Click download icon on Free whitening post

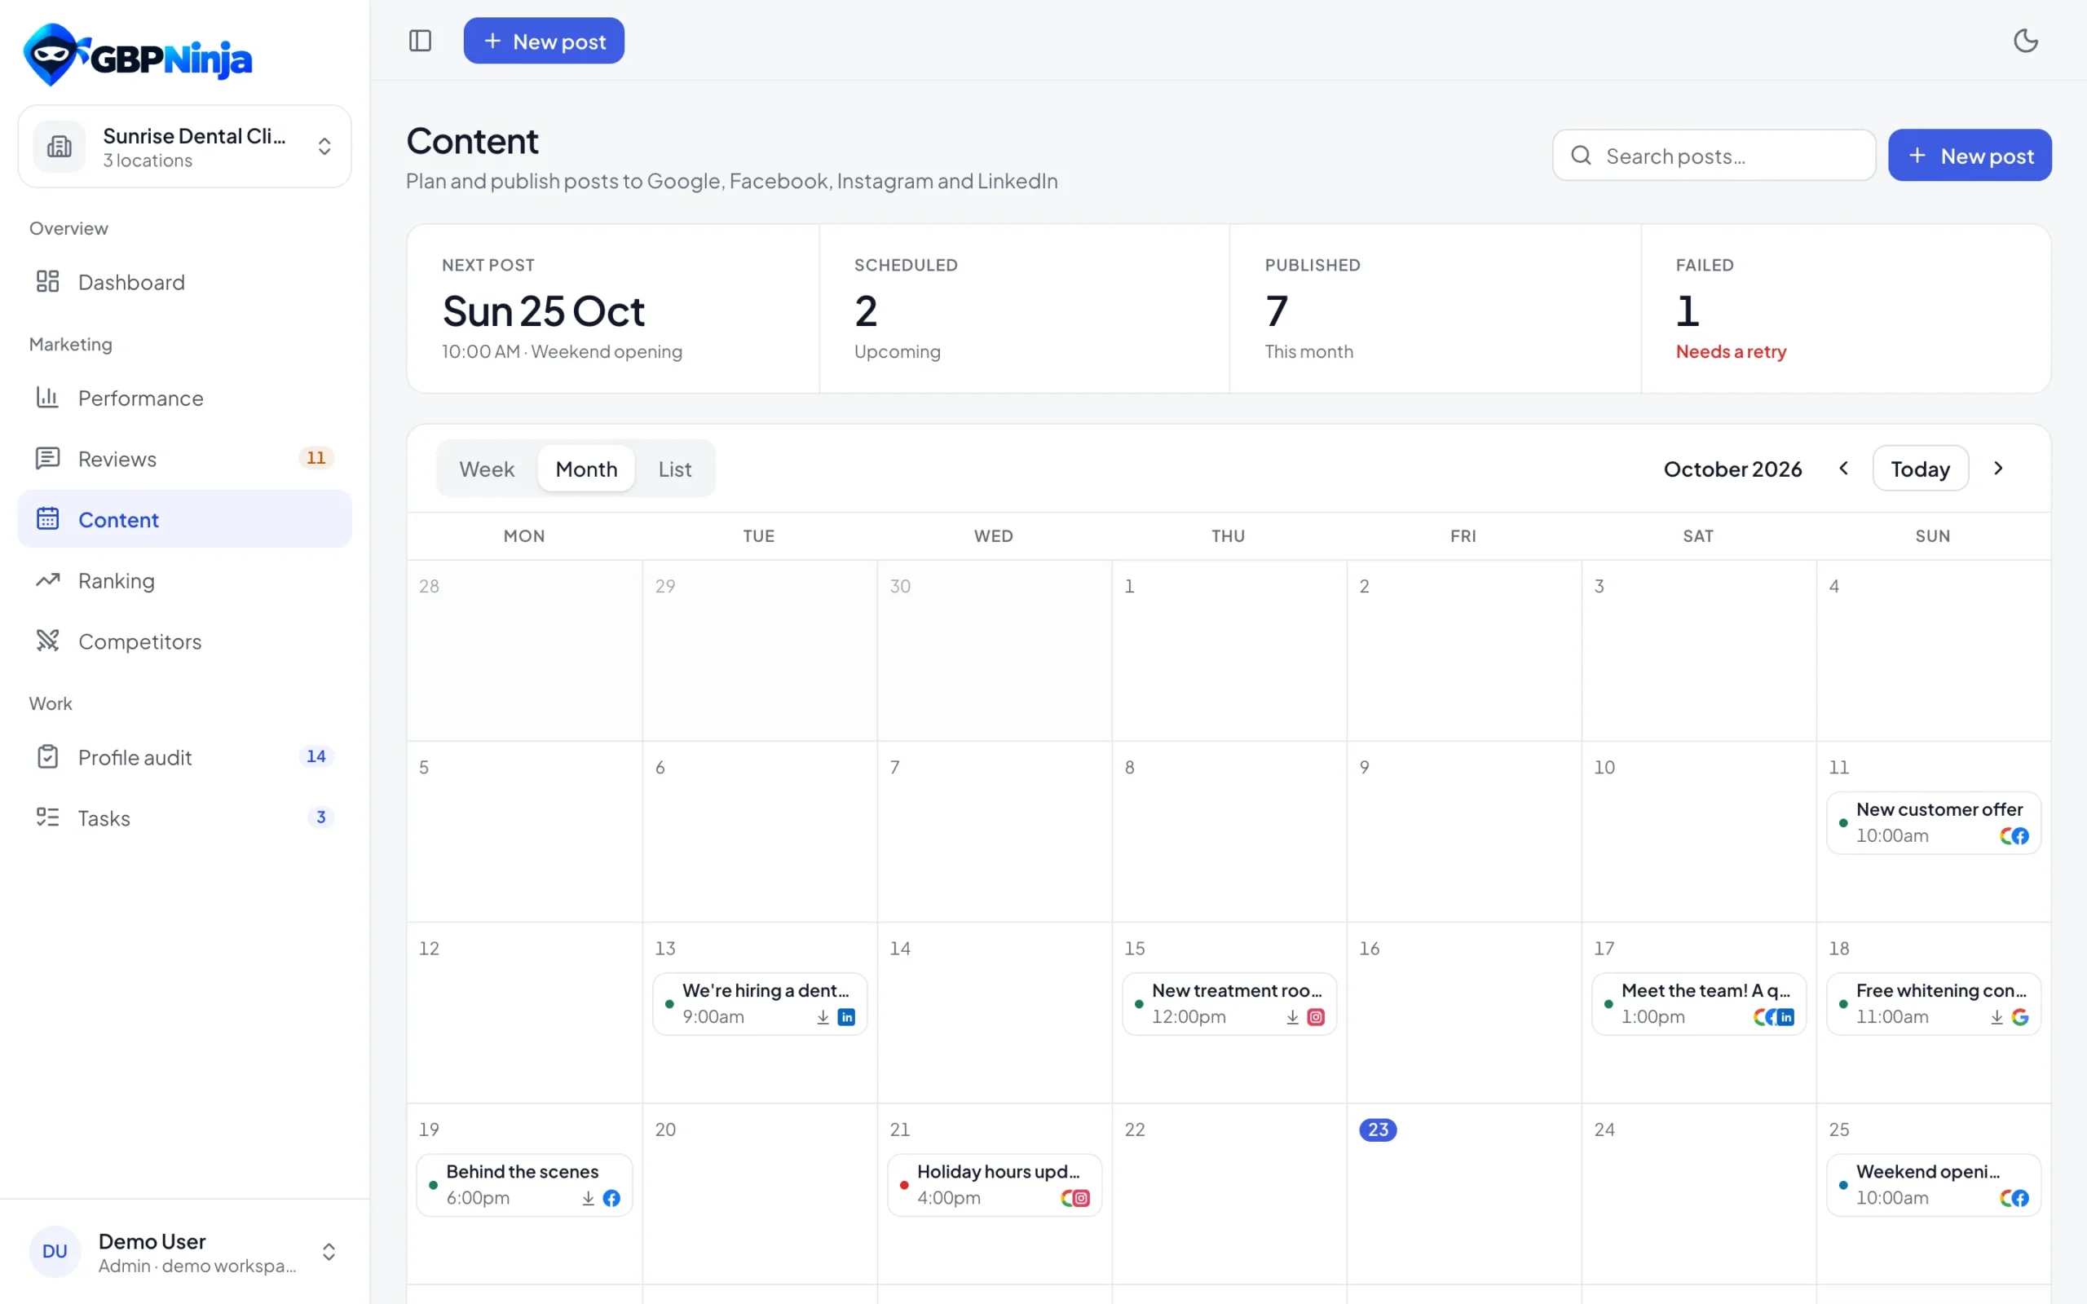point(1997,1017)
